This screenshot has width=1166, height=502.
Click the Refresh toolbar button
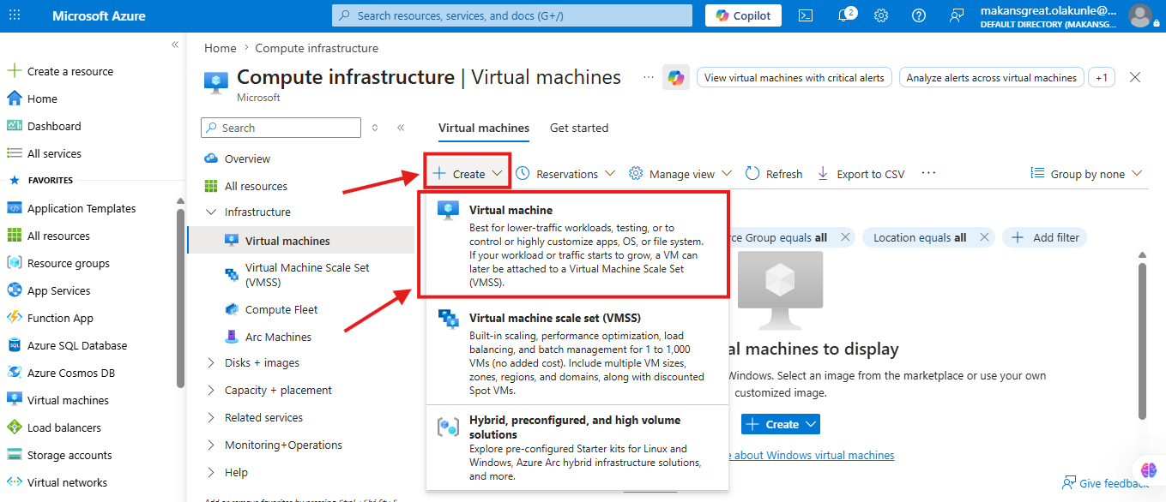tap(774, 174)
